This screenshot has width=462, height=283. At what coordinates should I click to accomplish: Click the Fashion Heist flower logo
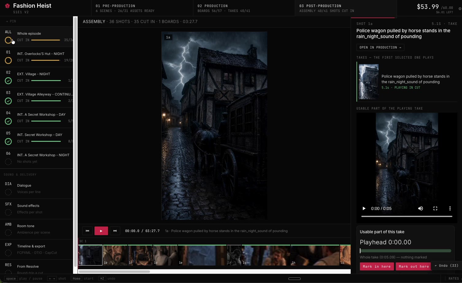coord(8,6)
